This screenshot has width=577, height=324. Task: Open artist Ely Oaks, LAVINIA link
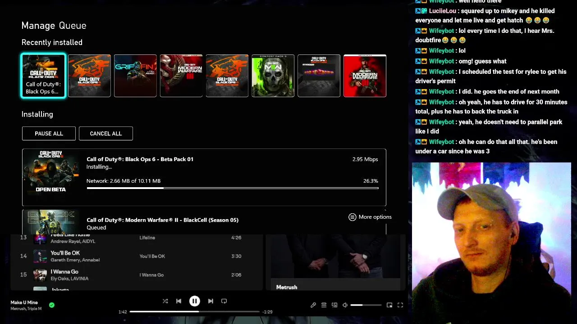(x=69, y=279)
